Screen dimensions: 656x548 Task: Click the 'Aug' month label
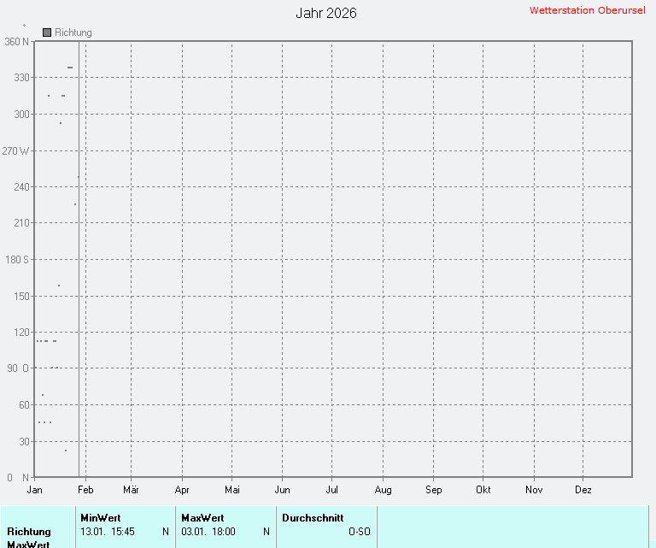click(384, 490)
